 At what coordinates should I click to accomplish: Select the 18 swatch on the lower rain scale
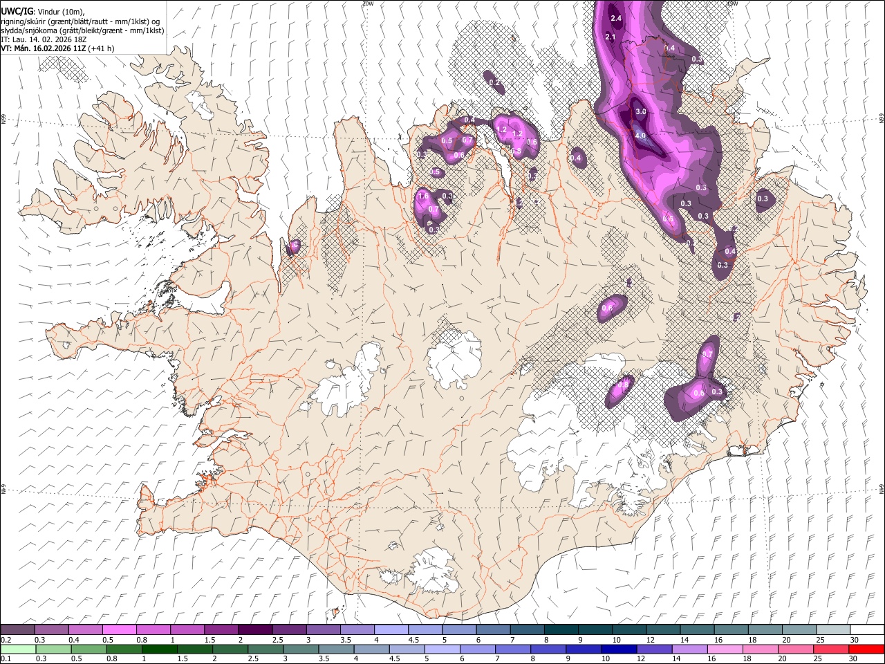point(760,649)
